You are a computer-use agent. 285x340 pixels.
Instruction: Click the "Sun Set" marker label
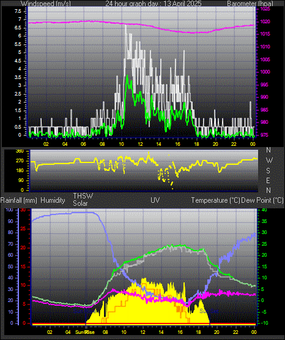point(209,311)
